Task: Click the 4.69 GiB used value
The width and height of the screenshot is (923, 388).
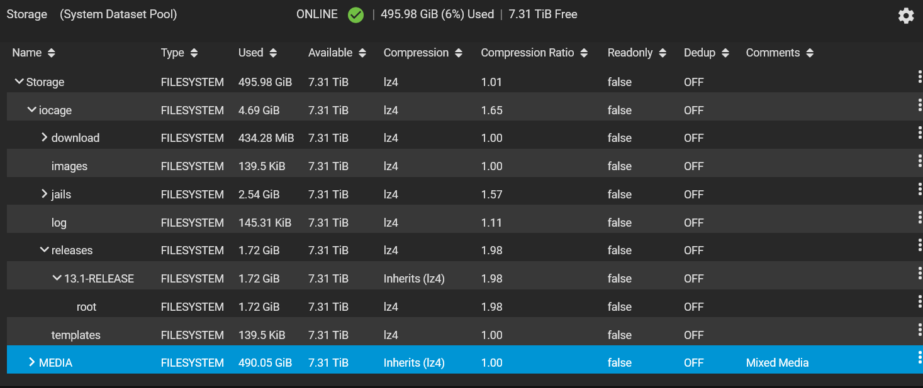Action: (x=259, y=110)
